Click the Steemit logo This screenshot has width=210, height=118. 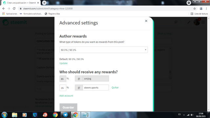tap(15, 22)
